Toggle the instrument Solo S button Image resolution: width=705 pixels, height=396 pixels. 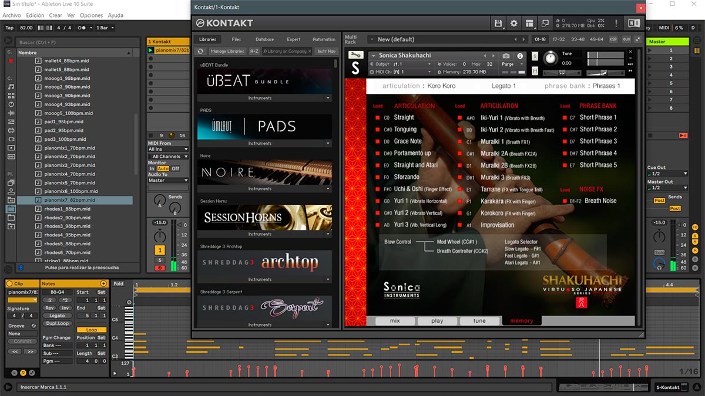tap(535, 56)
